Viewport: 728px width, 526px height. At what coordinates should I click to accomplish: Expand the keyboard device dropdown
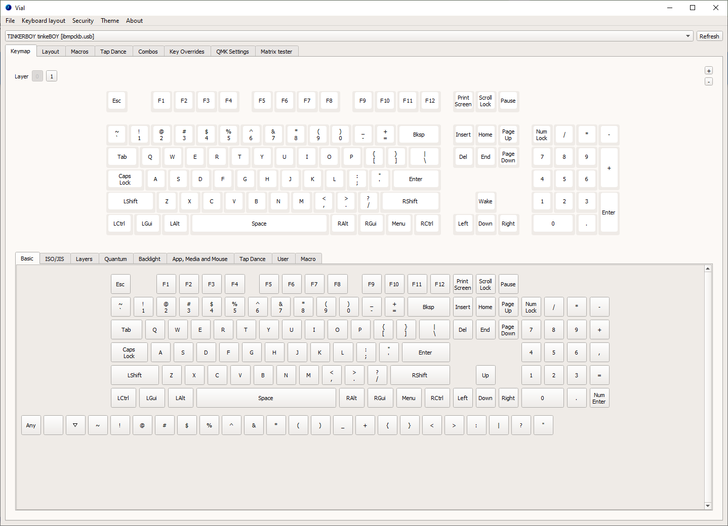(x=688, y=36)
